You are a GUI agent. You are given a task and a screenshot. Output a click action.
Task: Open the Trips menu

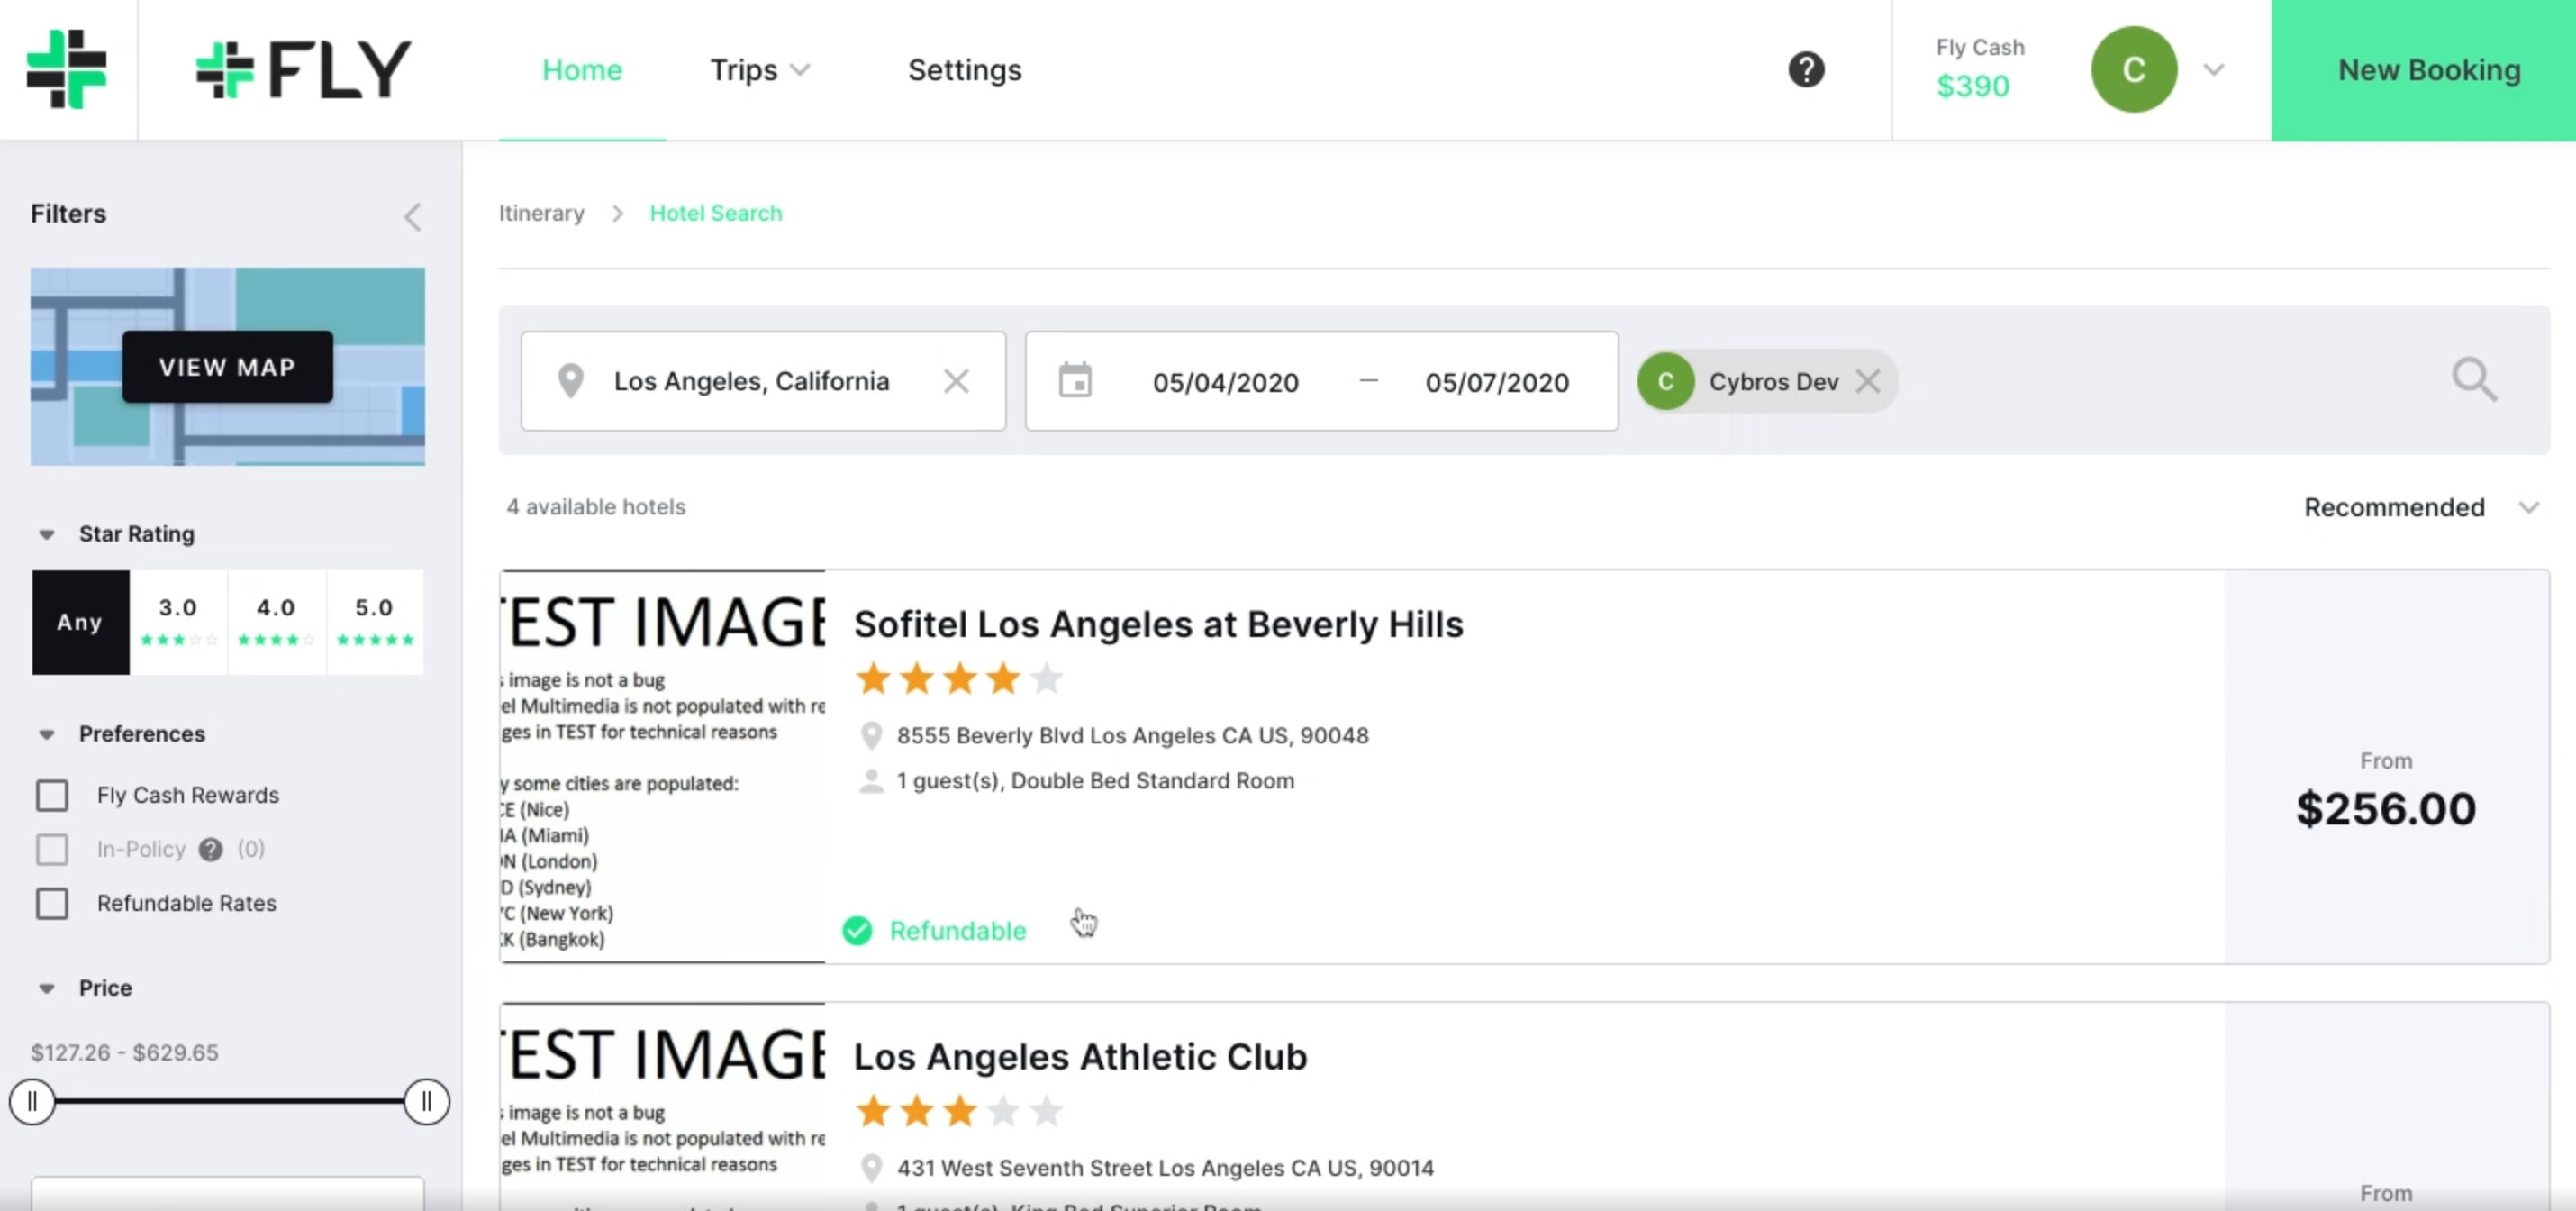pyautogui.click(x=760, y=70)
